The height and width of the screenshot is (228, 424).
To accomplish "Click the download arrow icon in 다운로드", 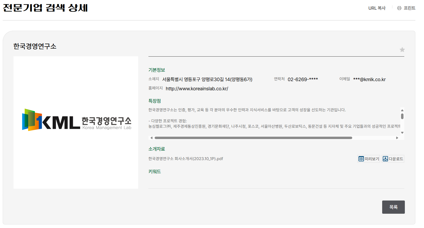I will coord(385,159).
